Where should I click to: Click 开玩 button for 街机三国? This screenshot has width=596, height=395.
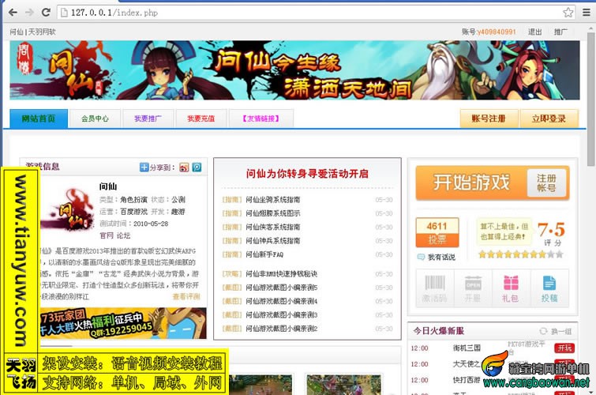click(564, 348)
